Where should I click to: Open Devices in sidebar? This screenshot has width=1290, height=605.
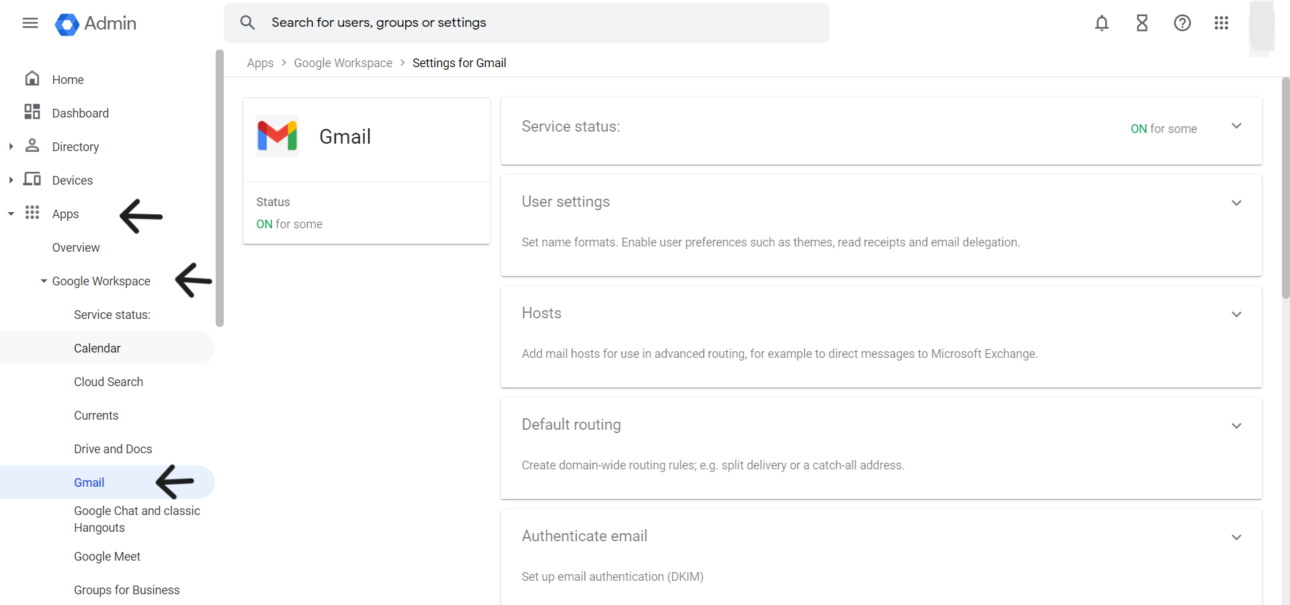click(x=73, y=180)
